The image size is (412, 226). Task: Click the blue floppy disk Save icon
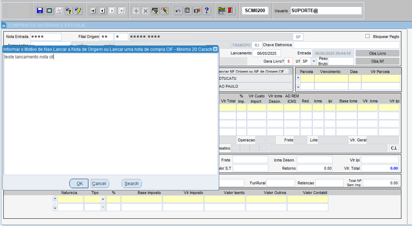[x=40, y=10]
